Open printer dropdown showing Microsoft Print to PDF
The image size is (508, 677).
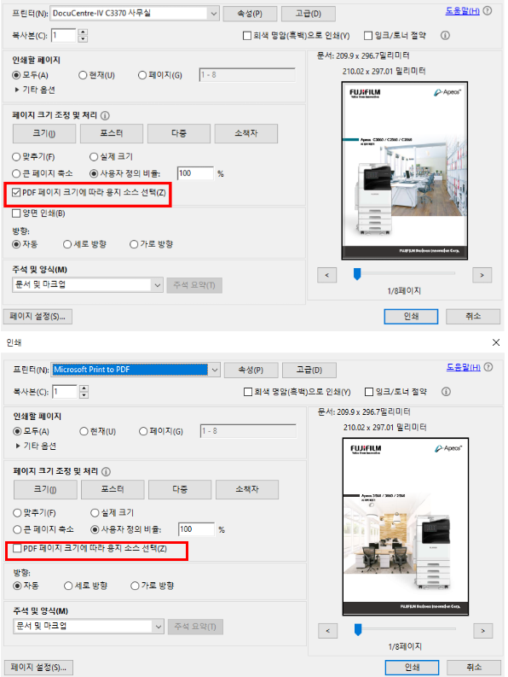136,370
